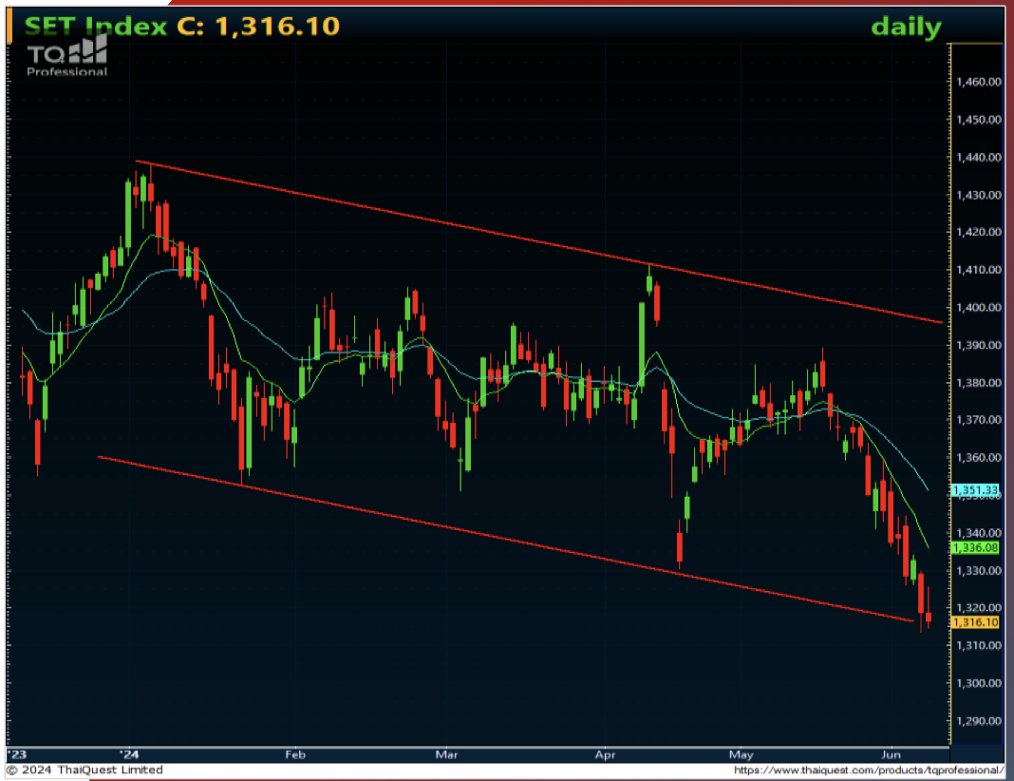
Task: Click the 1,380.00 price axis label
Action: click(979, 382)
